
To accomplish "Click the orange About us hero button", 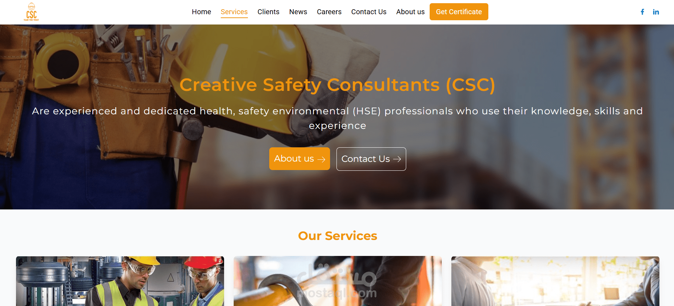I will pyautogui.click(x=299, y=159).
